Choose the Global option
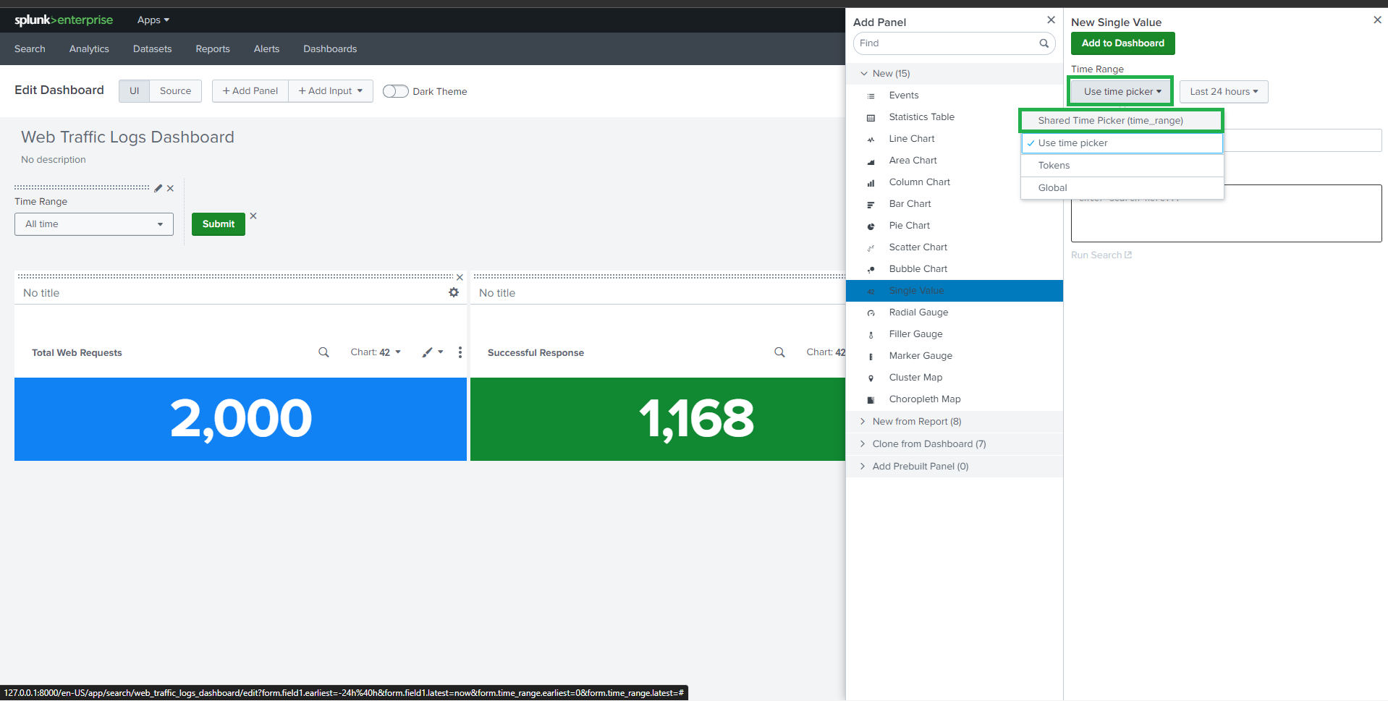Screen dimensions: 1388x701 pos(1122,188)
